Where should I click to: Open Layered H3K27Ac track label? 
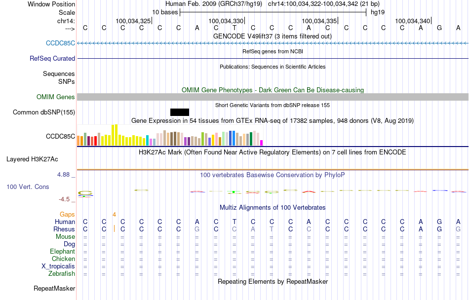pyautogui.click(x=32, y=159)
